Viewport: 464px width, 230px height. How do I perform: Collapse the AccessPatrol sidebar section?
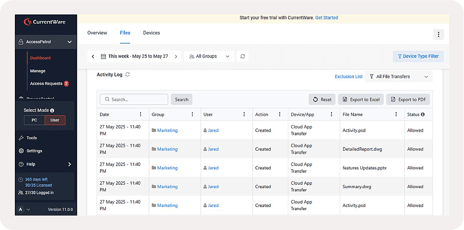(70, 42)
